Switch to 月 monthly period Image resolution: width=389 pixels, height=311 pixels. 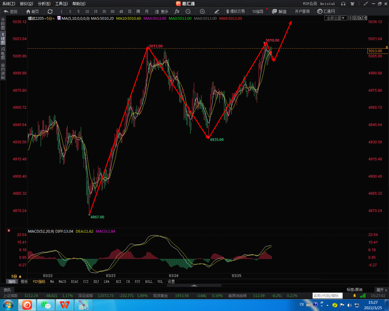tap(147, 12)
